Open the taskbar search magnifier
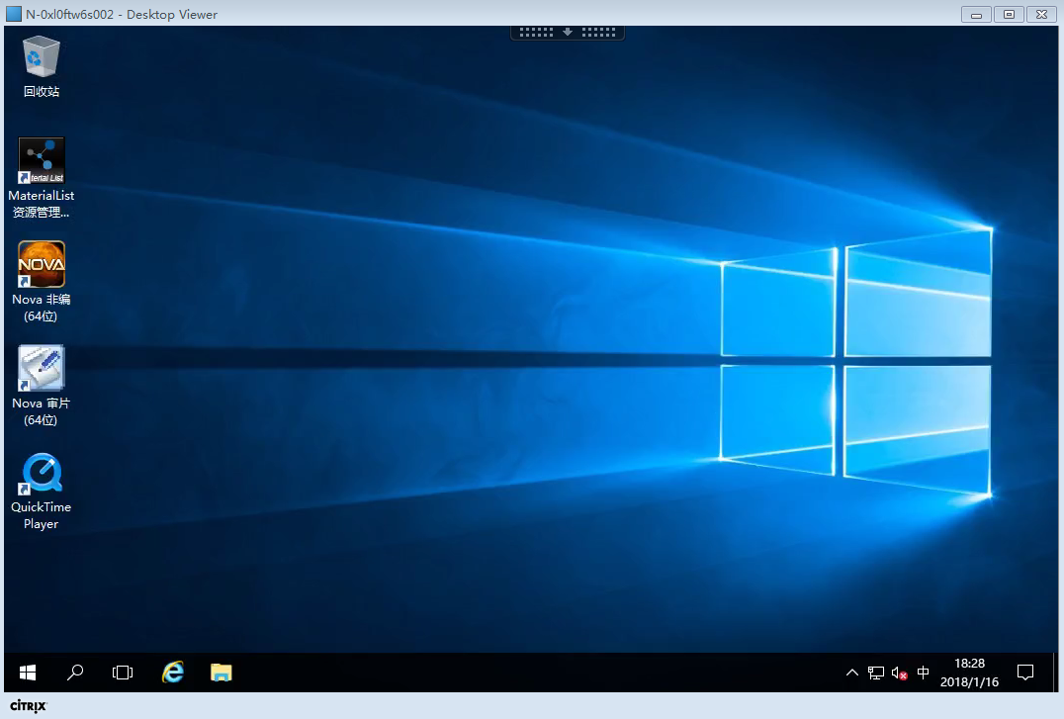Screen dimensions: 1064x719 [x=74, y=673]
